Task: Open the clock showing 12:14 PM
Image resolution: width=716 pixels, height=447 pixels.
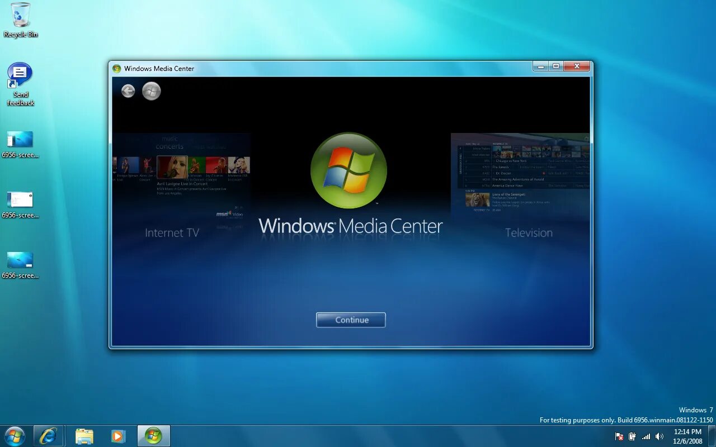Action: [x=687, y=436]
